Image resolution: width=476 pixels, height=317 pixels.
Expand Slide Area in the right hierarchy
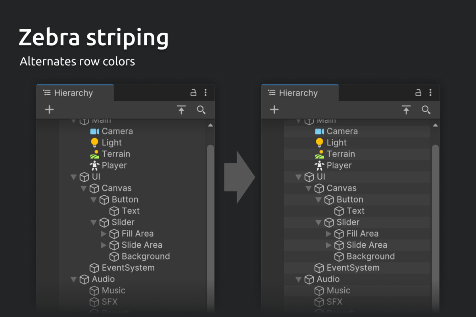coord(329,245)
